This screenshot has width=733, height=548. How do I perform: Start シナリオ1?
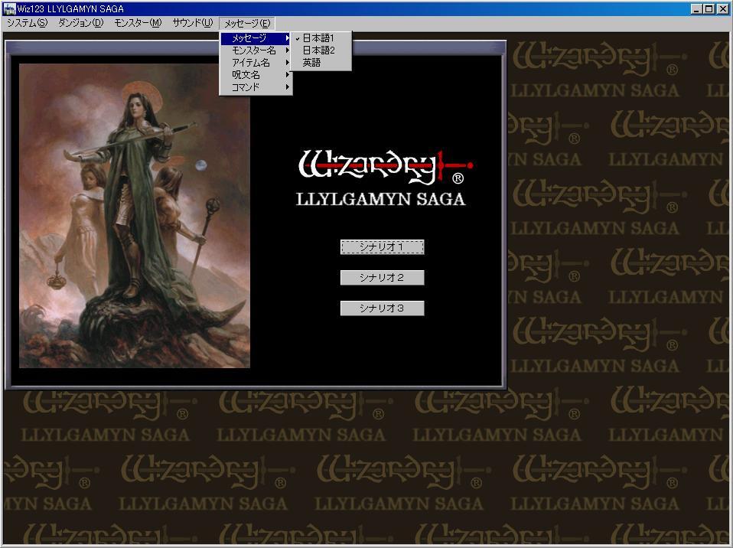382,247
